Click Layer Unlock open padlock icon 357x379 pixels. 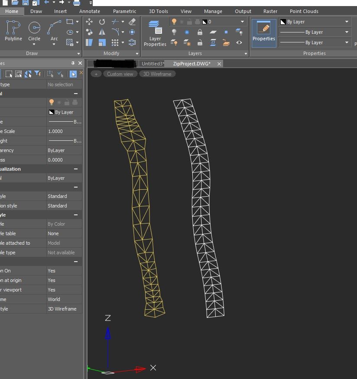coord(200,43)
